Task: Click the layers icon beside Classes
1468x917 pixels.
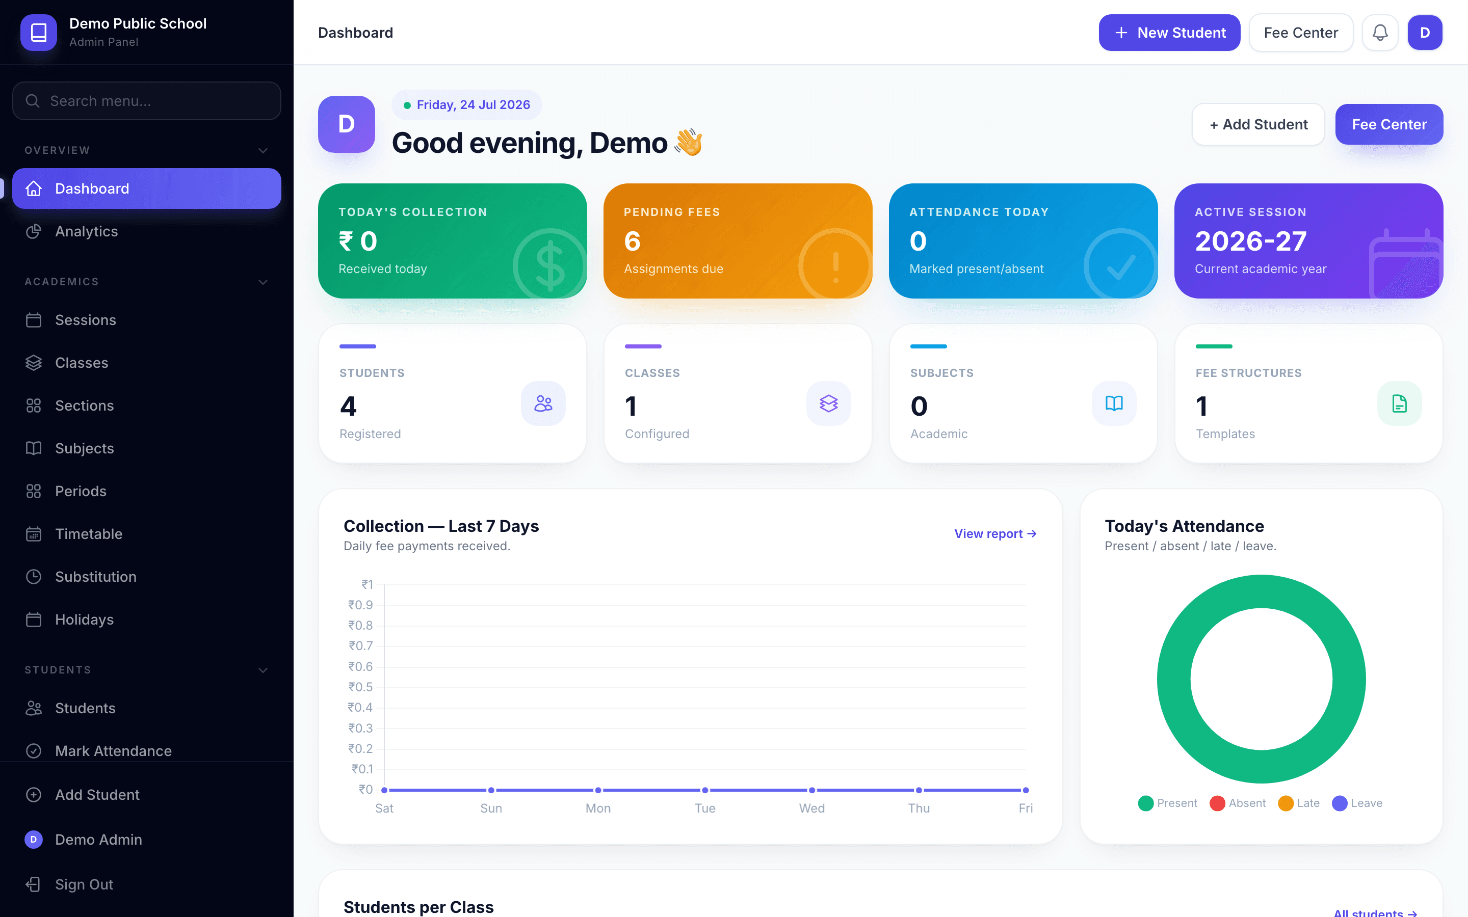Action: pyautogui.click(x=34, y=363)
